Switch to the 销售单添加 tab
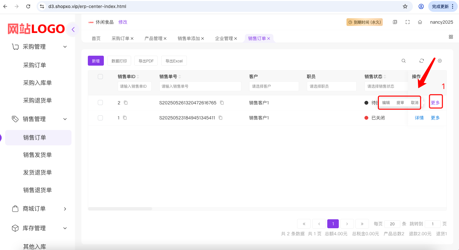Viewport: 459px width, 250px height. click(189, 38)
